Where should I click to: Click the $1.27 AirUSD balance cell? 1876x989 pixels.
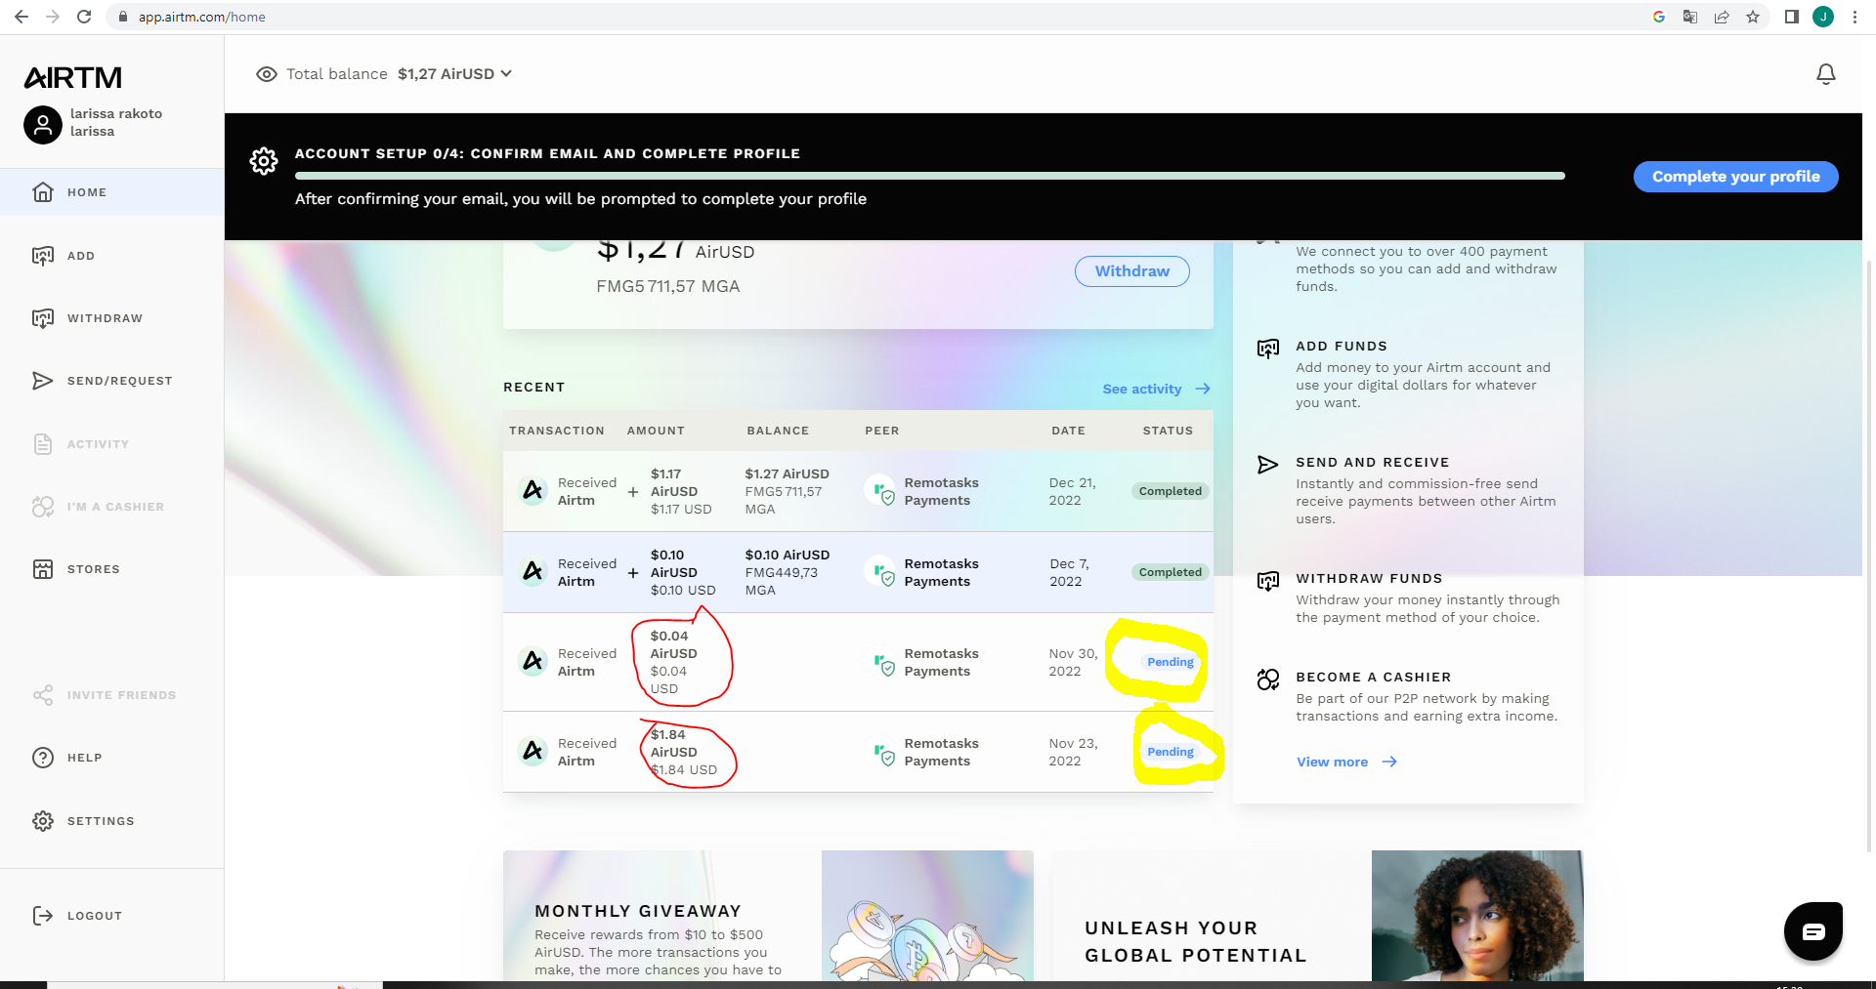pyautogui.click(x=787, y=491)
